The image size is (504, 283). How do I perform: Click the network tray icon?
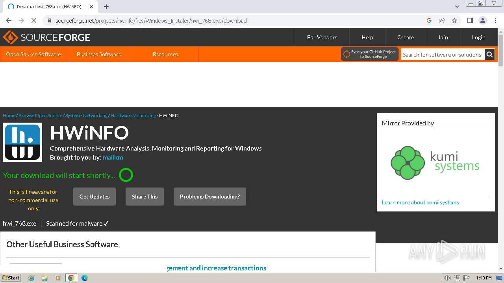[457, 278]
